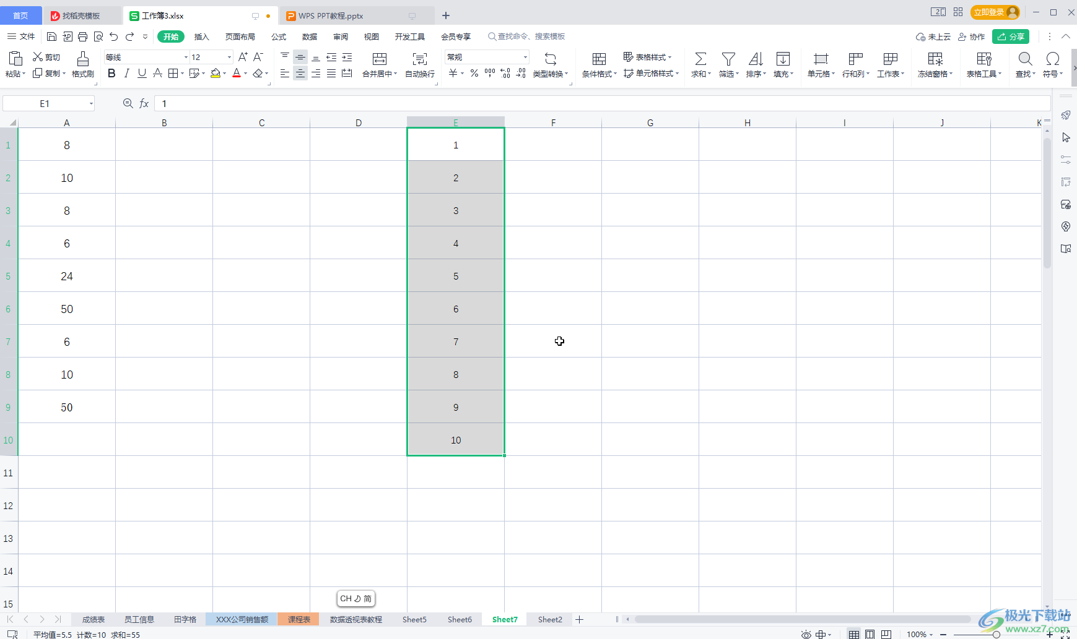This screenshot has width=1077, height=639.
Task: Click the zoom slider handle
Action: (996, 635)
